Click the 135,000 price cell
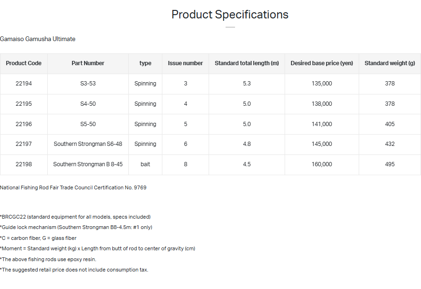Screen dimensions: 421x289 [x=321, y=84]
